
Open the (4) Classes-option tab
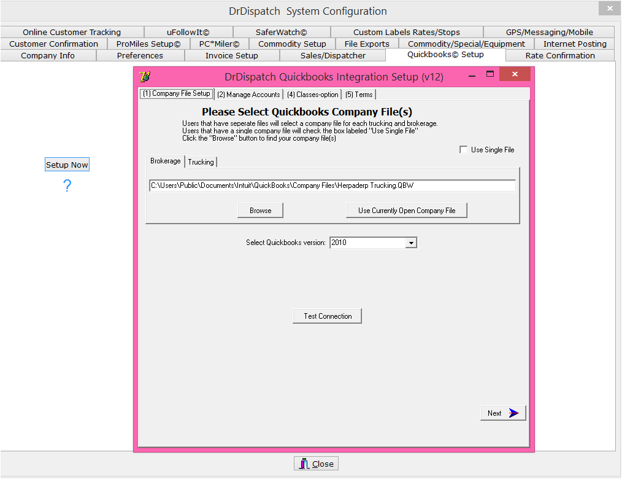click(313, 95)
